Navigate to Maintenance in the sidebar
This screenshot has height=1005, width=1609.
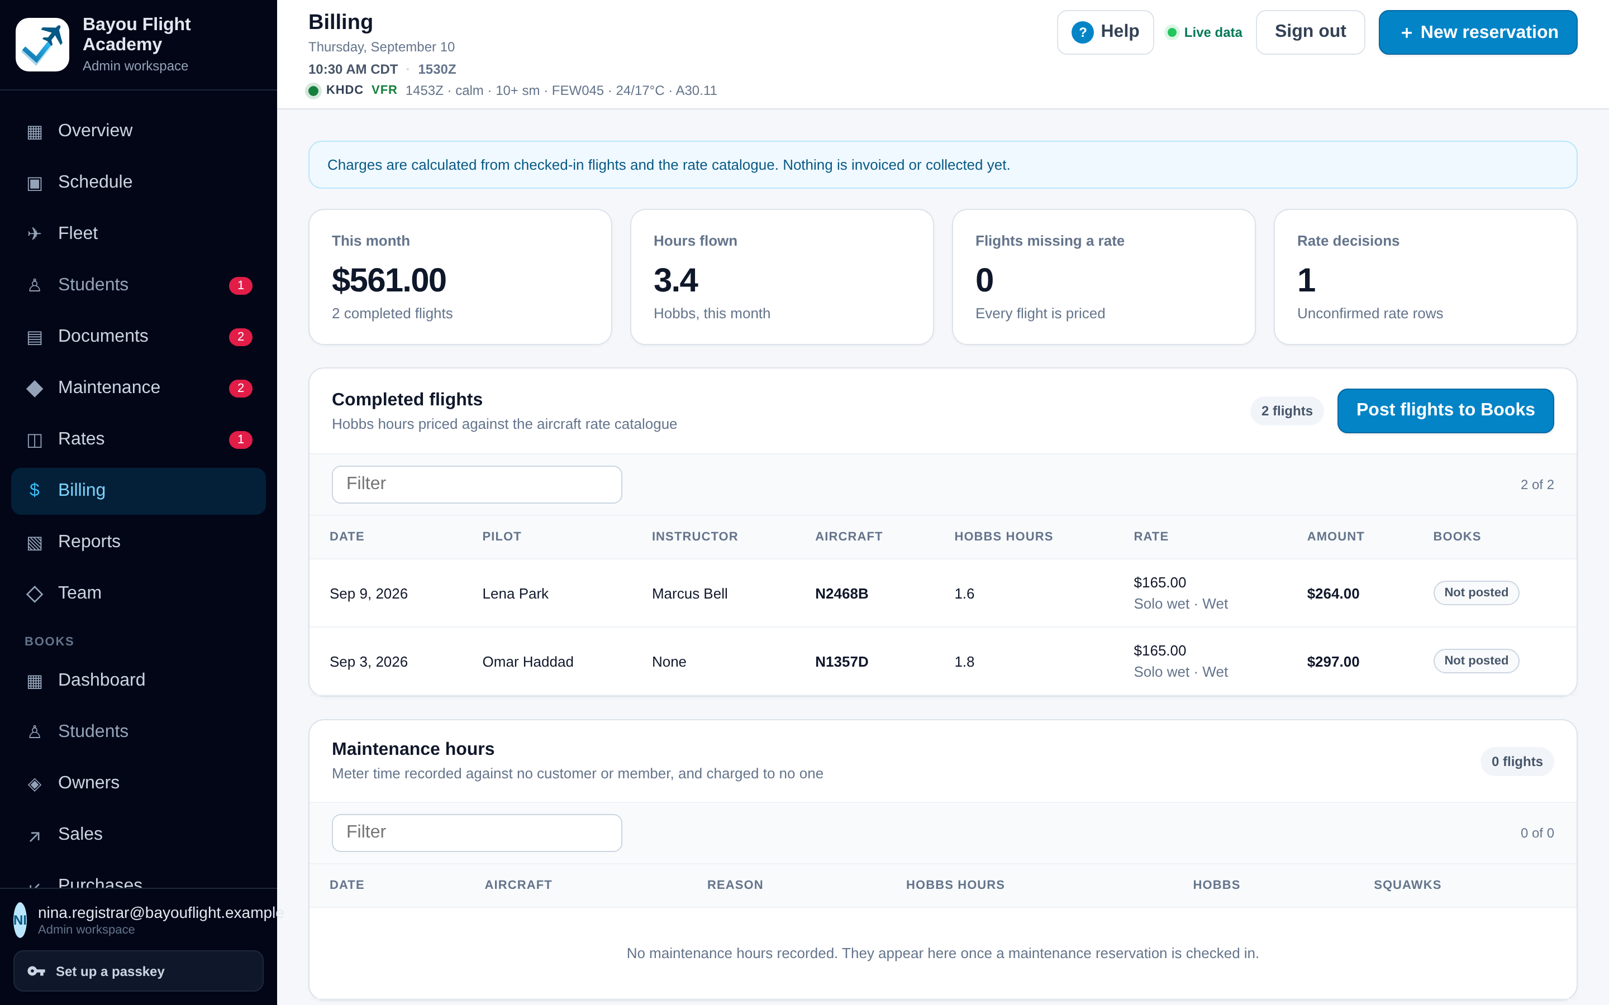coord(139,387)
